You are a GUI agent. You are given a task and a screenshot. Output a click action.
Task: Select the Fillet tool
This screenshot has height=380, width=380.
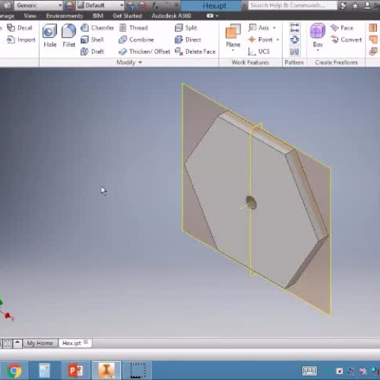pos(68,36)
